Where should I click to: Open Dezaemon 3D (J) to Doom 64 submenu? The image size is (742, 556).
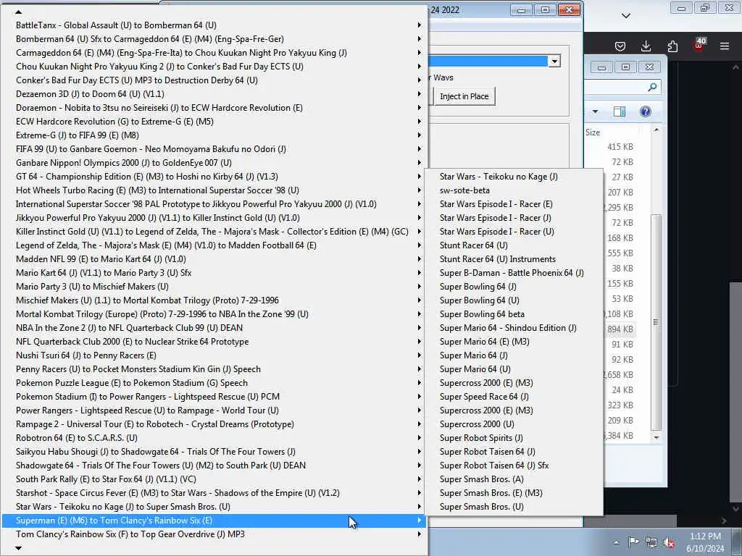click(x=214, y=93)
